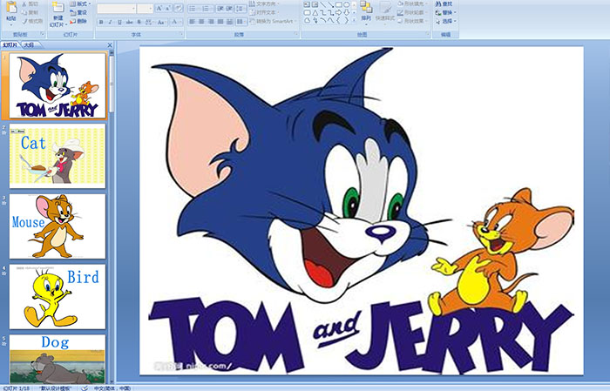Increase font size with grow font icon
The width and height of the screenshot is (610, 391).
(159, 8)
